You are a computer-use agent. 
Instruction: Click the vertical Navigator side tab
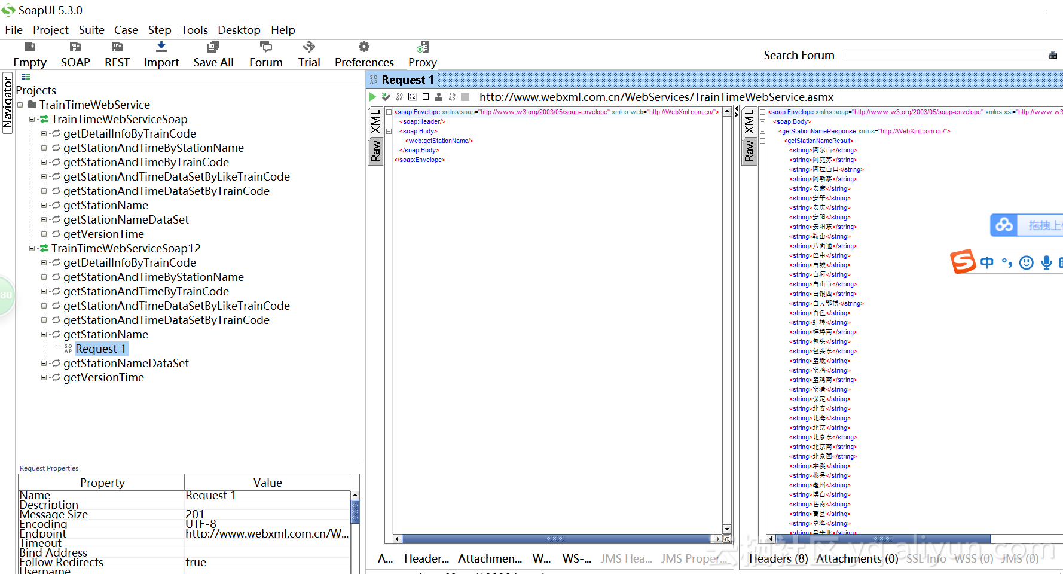[x=7, y=103]
